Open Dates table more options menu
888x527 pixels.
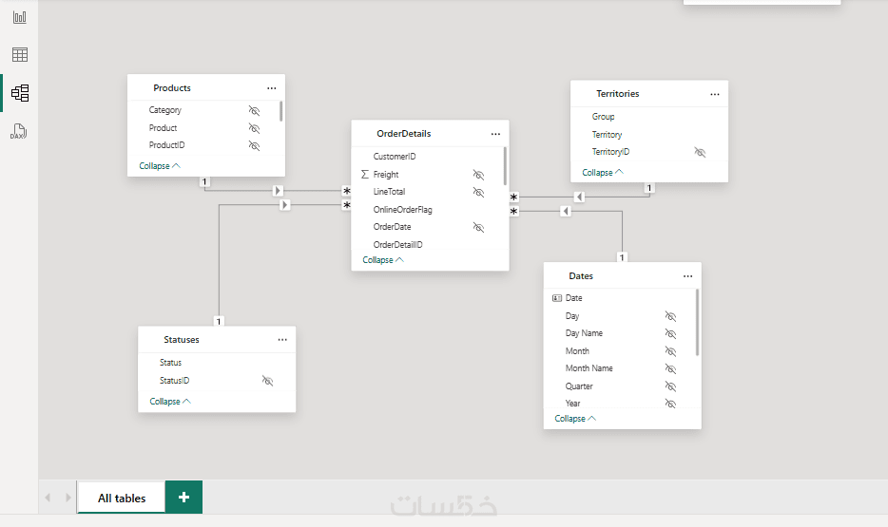tap(687, 276)
